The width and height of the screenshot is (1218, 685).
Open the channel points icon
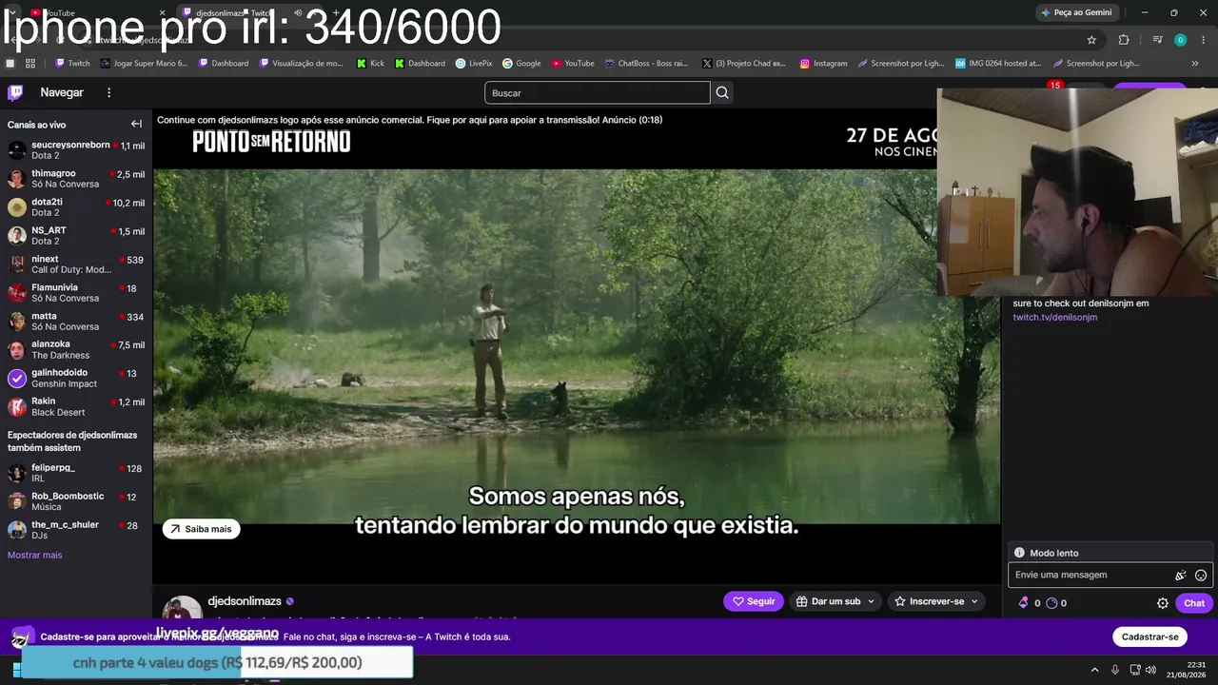[x=1051, y=603]
